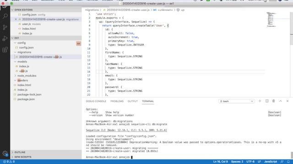Collapse the models folder
293x164 pixels.
pyautogui.click(x=15, y=61)
